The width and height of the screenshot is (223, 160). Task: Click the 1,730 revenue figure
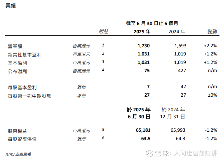pyautogui.click(x=144, y=46)
